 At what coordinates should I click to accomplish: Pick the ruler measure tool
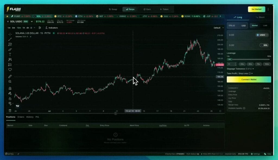coord(10,76)
